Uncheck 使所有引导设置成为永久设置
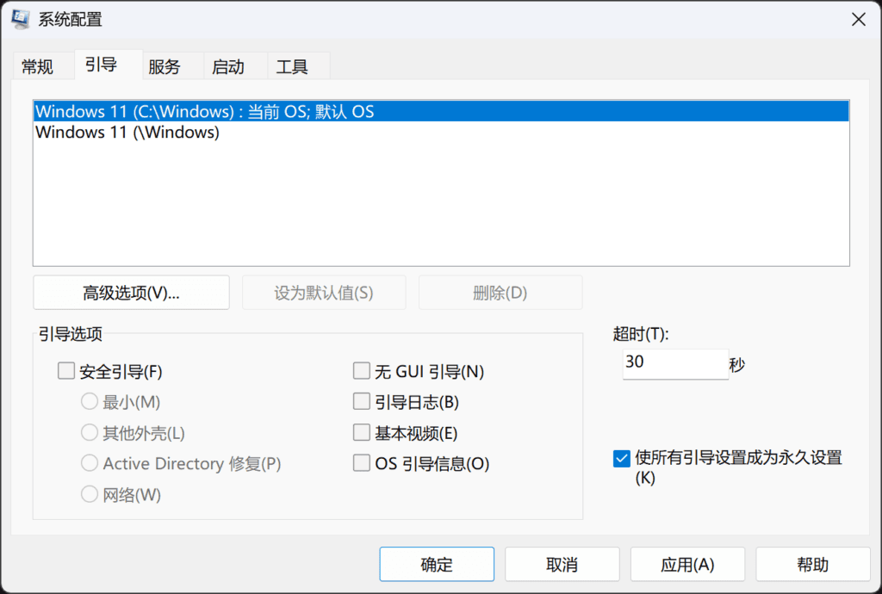This screenshot has height=594, width=882. [x=621, y=459]
